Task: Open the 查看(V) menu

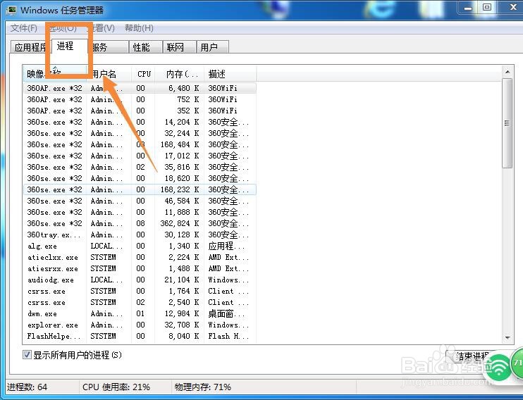Action: [x=102, y=28]
